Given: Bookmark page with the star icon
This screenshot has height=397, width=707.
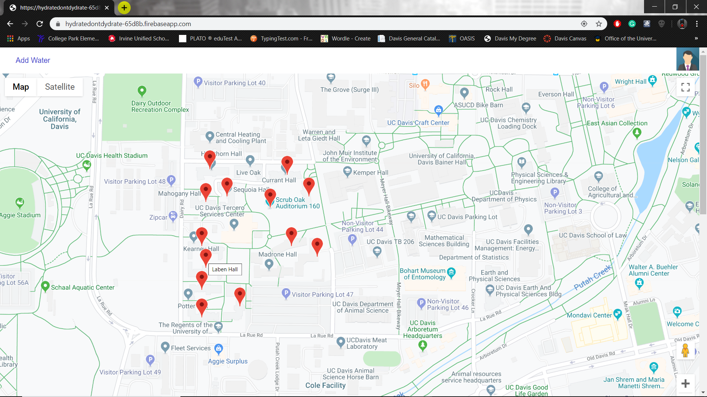Looking at the screenshot, I should click(x=599, y=24).
